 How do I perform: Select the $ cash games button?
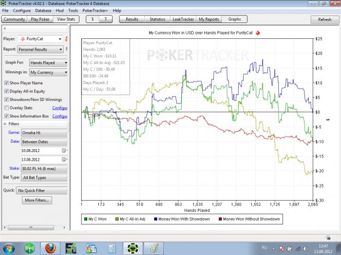[x=93, y=19]
